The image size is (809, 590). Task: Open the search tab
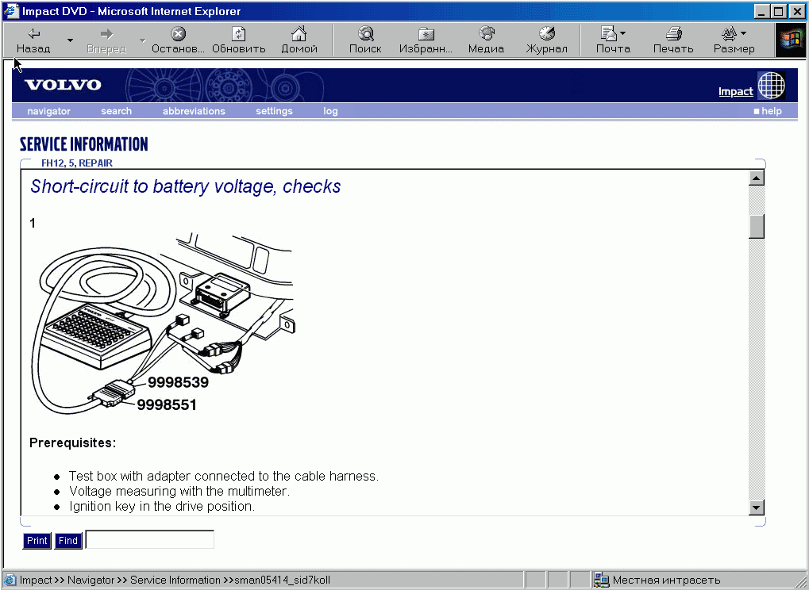pos(116,111)
